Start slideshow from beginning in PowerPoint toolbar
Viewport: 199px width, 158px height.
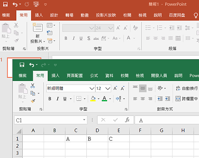[x=36, y=4]
